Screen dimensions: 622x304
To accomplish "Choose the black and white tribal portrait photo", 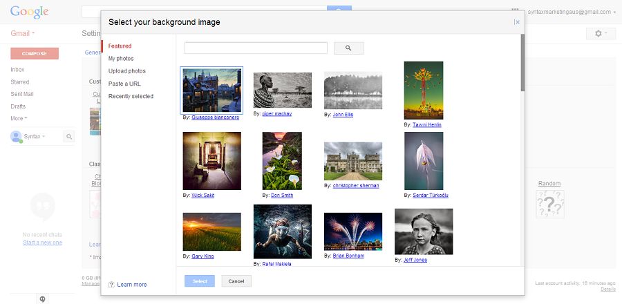I will click(283, 90).
